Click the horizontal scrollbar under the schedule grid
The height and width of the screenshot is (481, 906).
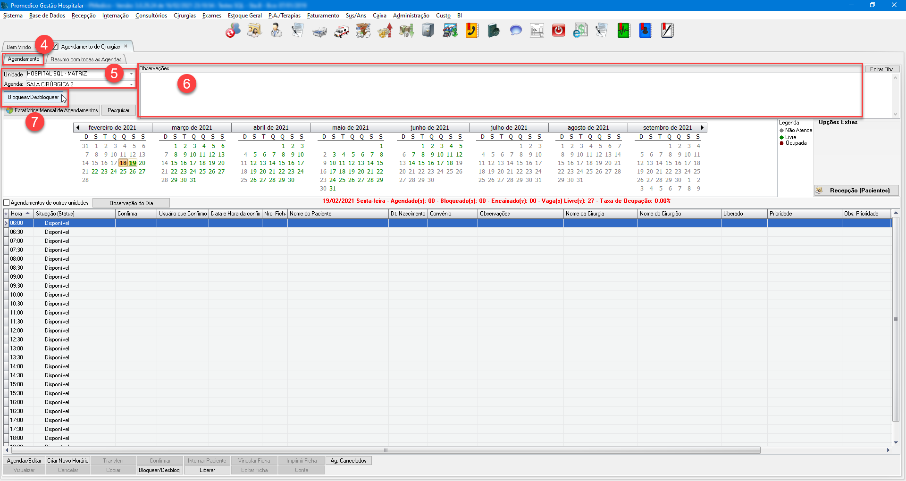pos(385,450)
